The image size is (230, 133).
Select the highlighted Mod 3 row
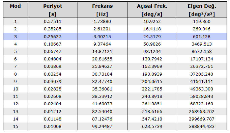tap(115, 36)
